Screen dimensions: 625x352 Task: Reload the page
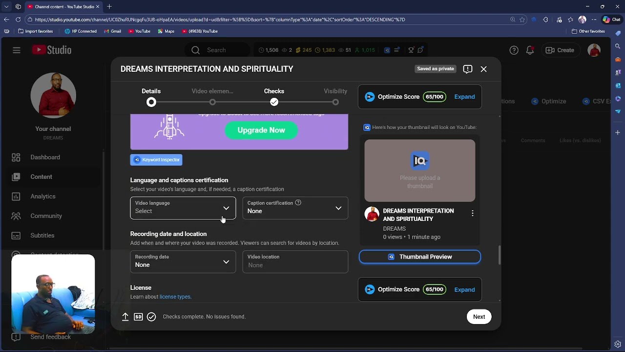(x=18, y=20)
